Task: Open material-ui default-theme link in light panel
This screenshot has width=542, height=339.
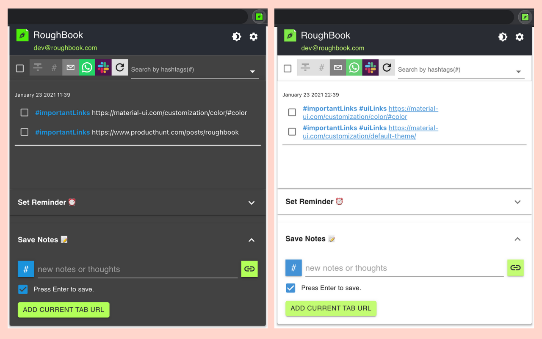Action: point(371,132)
